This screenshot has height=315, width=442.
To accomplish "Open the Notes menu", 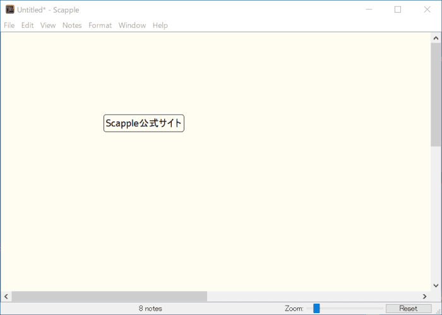I will tap(72, 25).
